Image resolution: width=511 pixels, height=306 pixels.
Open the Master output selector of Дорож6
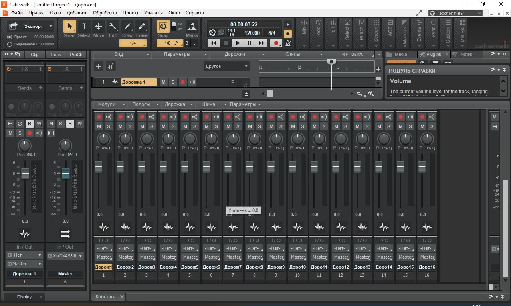212,257
